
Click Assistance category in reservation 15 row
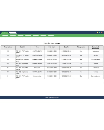coord(96,51)
